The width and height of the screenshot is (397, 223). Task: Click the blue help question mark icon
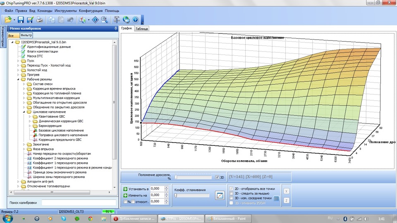click(x=135, y=19)
